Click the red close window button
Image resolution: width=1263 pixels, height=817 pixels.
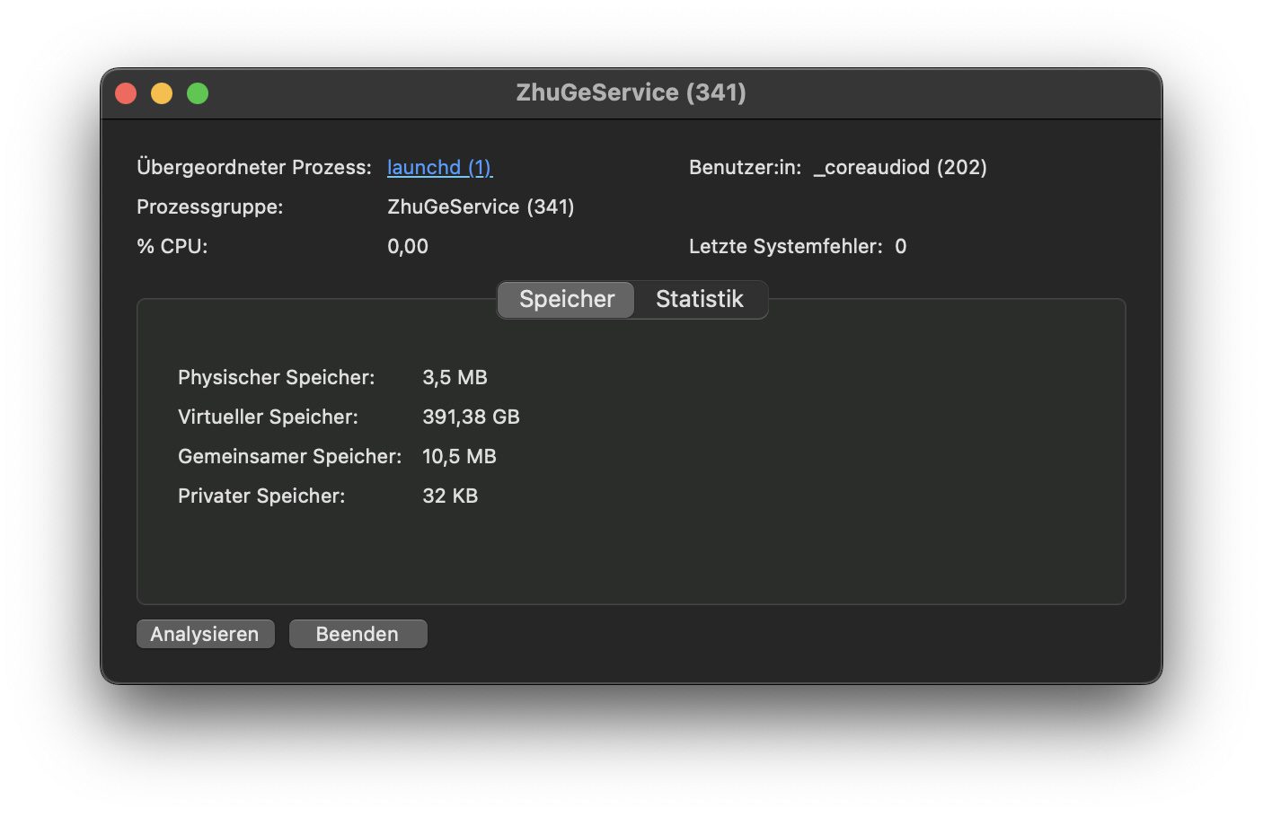(126, 93)
